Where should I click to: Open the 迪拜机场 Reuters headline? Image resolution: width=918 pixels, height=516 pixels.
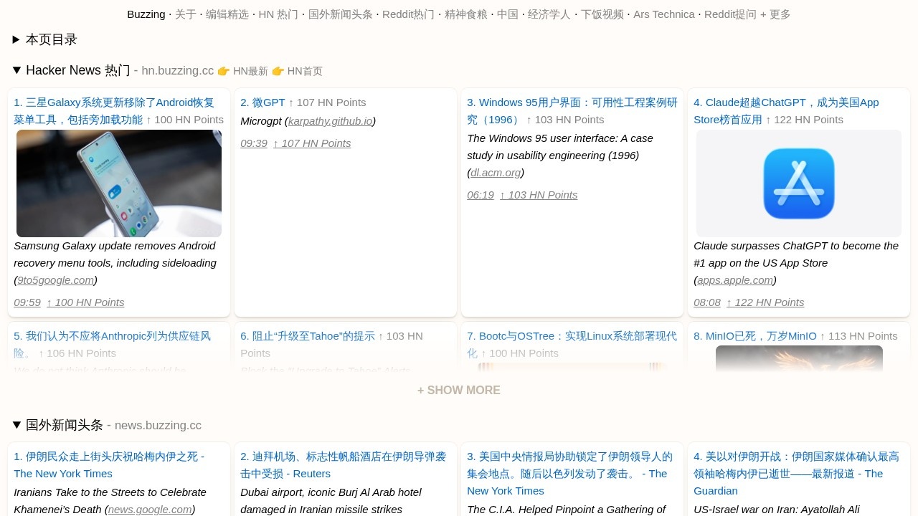tap(343, 464)
